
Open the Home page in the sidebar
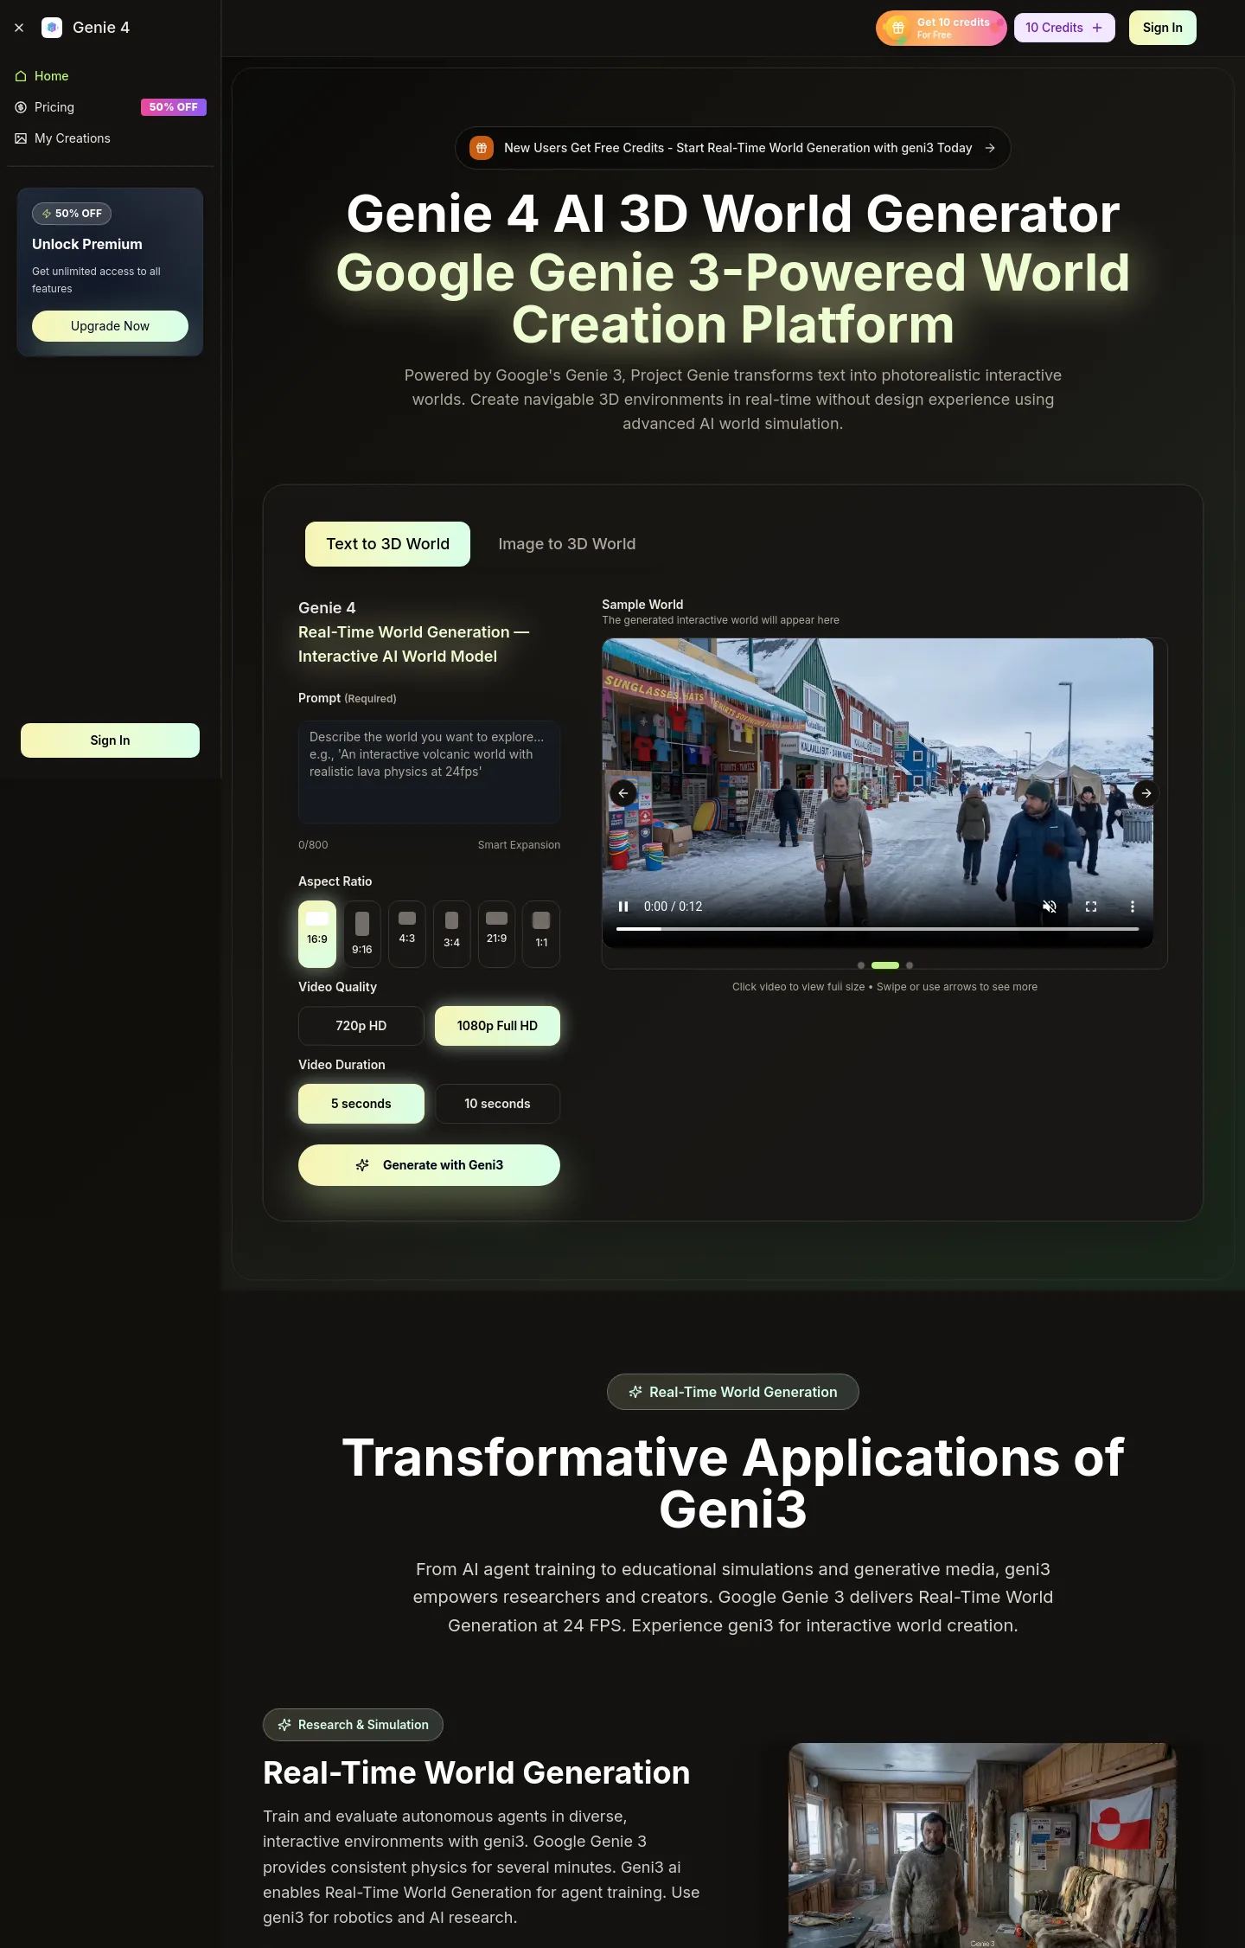110,76
